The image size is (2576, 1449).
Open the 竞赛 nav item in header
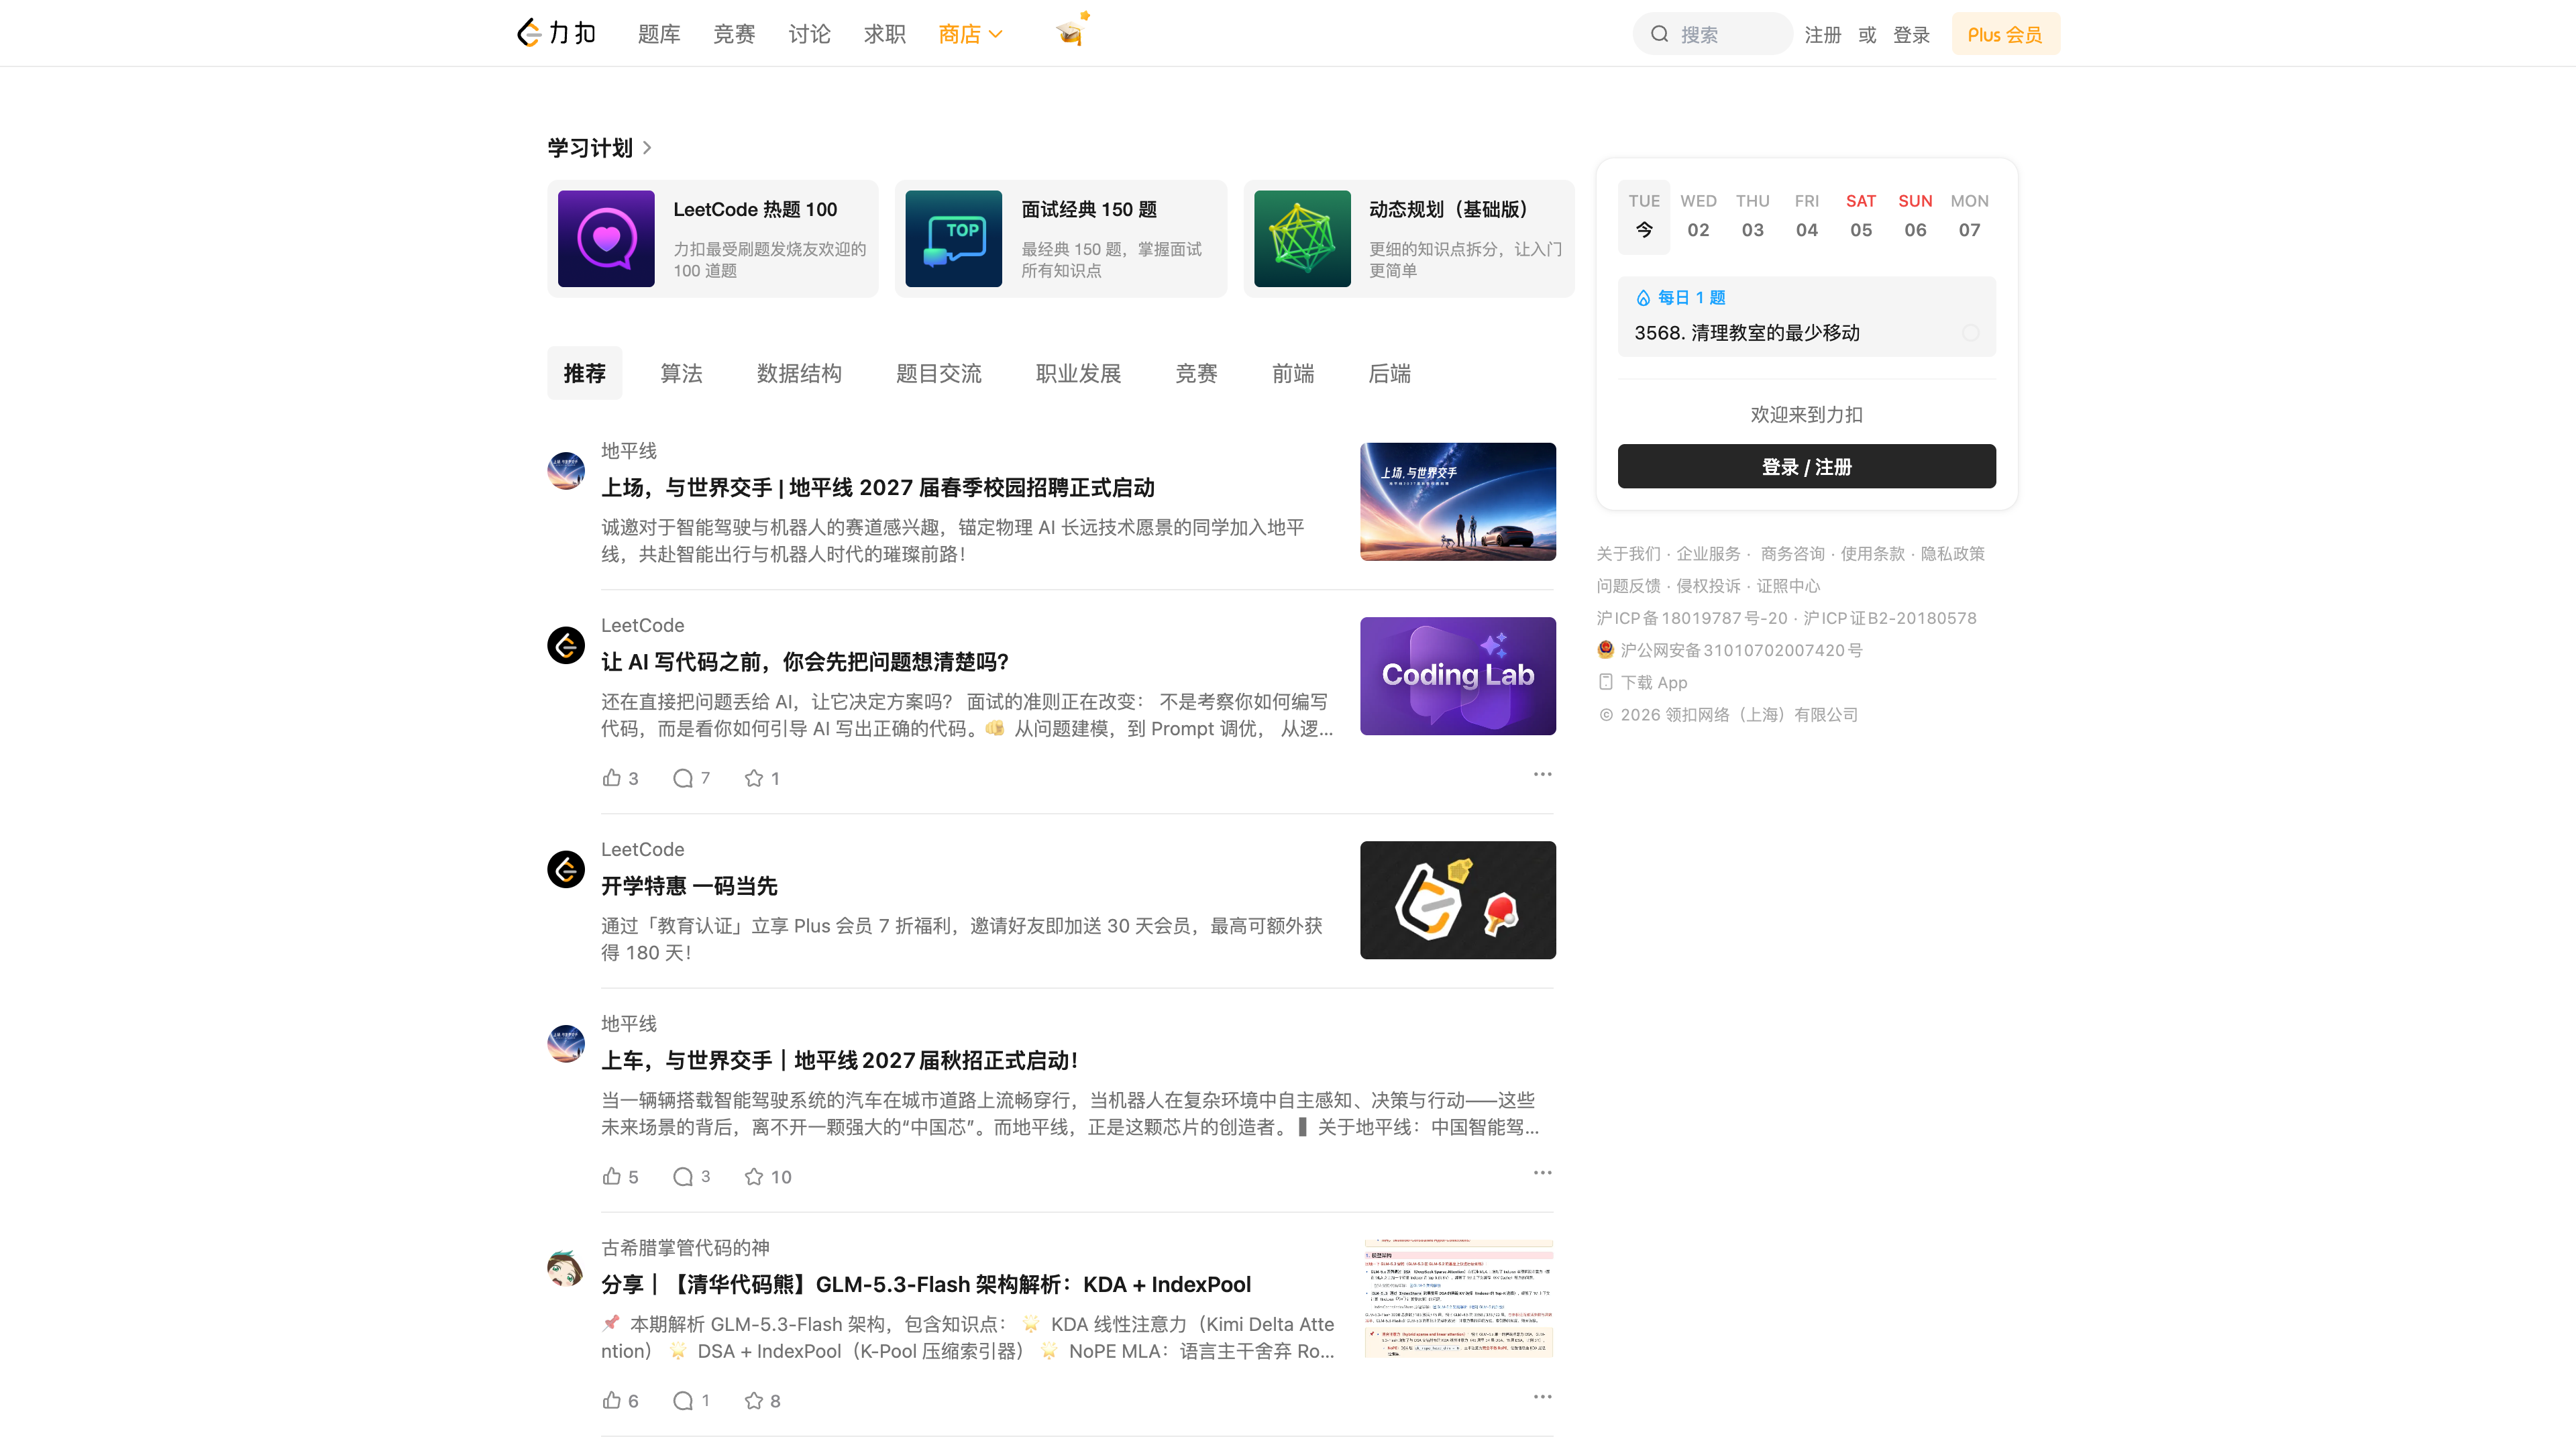coord(734,34)
